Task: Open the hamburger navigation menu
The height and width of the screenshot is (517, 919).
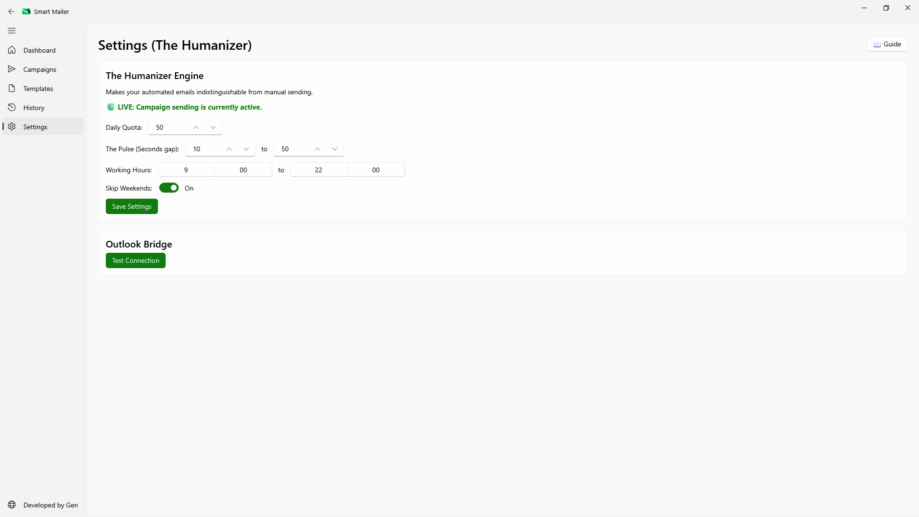Action: tap(11, 31)
